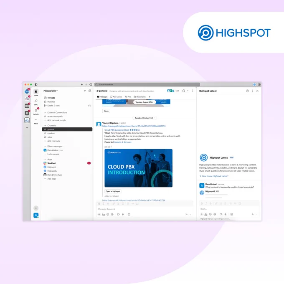The height and width of the screenshot is (284, 284).
Task: Open the Tuesday, October 15th date dropdown
Action: (x=145, y=118)
